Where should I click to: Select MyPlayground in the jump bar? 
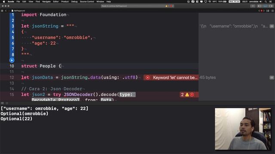(18, 11)
